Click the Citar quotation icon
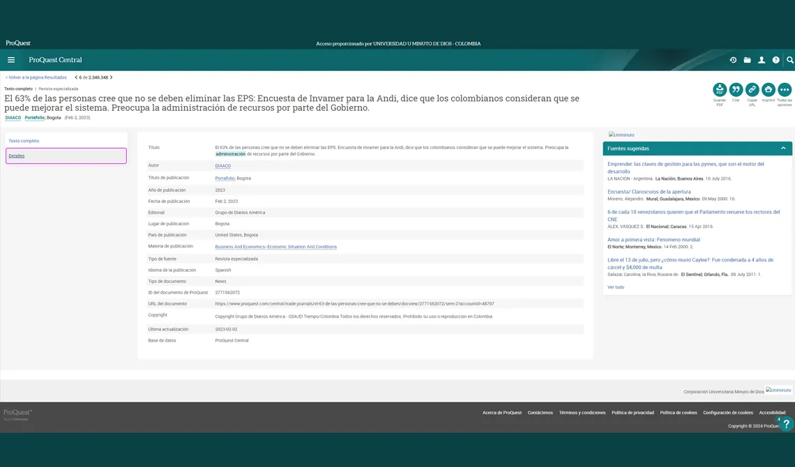The image size is (795, 467). point(736,90)
